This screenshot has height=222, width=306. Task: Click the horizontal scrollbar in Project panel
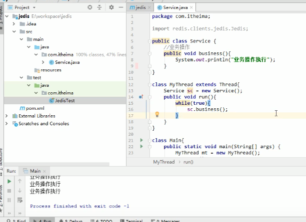point(56,164)
